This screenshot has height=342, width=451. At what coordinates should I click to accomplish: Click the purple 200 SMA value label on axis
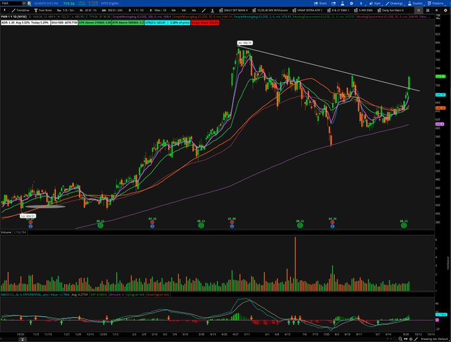coord(440,124)
